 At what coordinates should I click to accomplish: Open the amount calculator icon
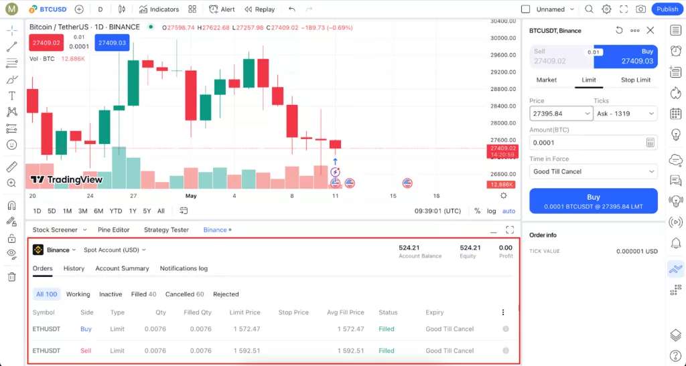[x=650, y=143]
